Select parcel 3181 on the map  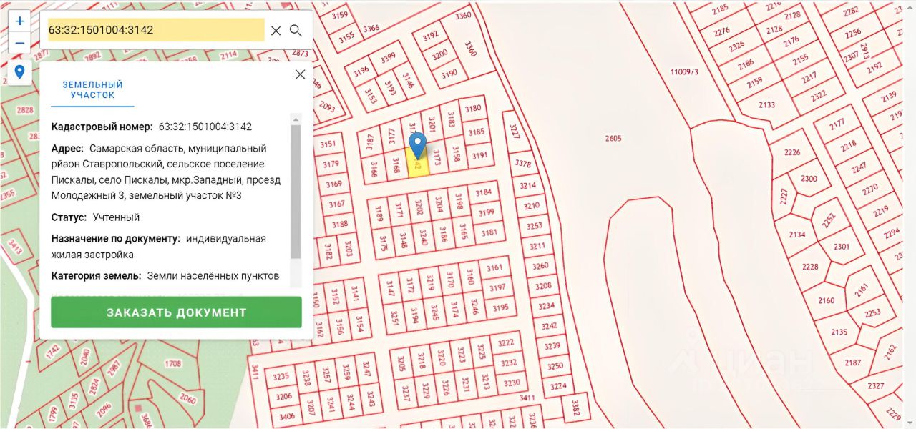(489, 232)
